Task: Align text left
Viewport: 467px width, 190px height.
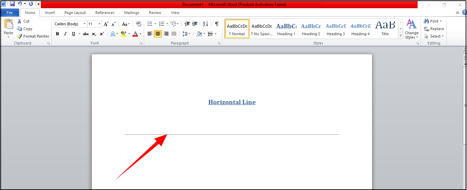Action: tap(150, 34)
